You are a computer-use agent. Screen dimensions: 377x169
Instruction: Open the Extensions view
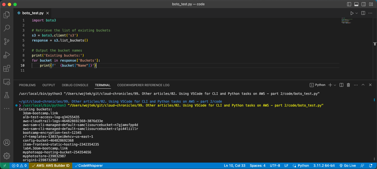(x=7, y=68)
